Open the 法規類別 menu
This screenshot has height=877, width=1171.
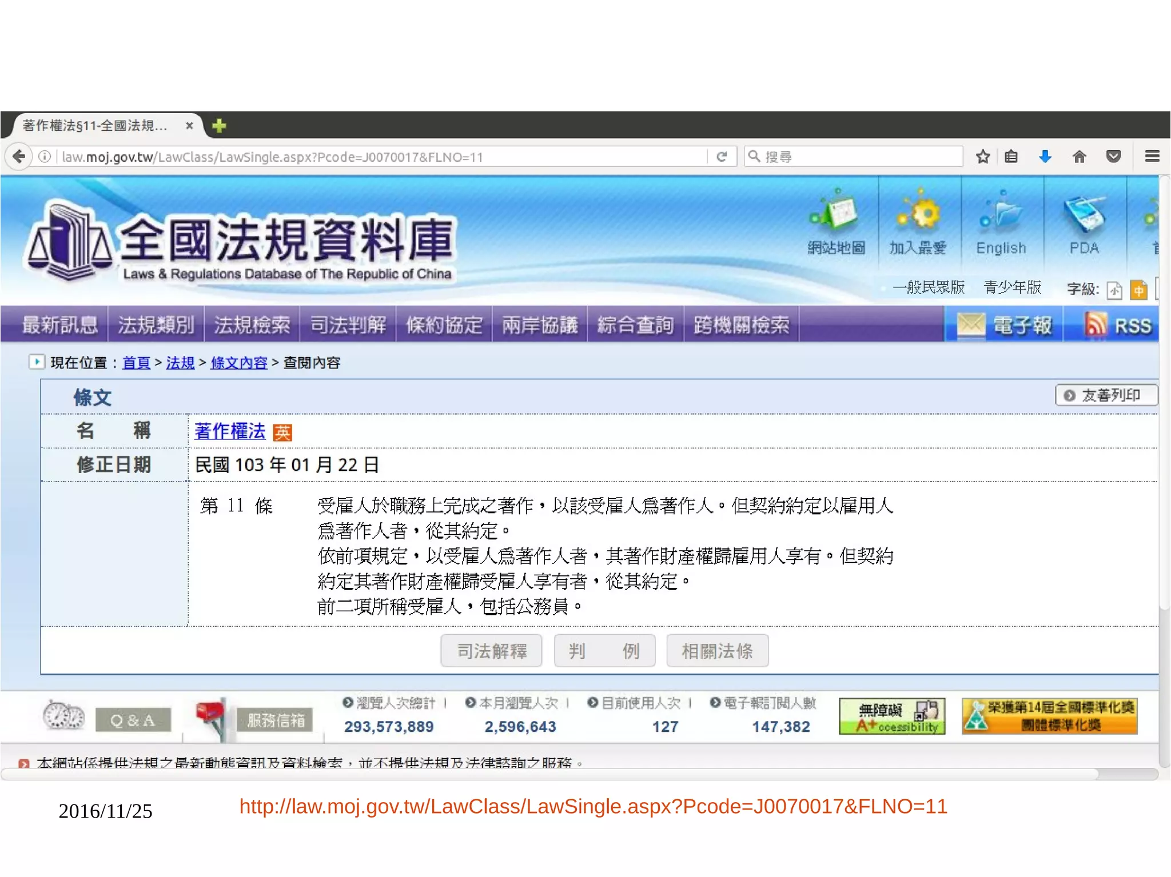click(156, 325)
